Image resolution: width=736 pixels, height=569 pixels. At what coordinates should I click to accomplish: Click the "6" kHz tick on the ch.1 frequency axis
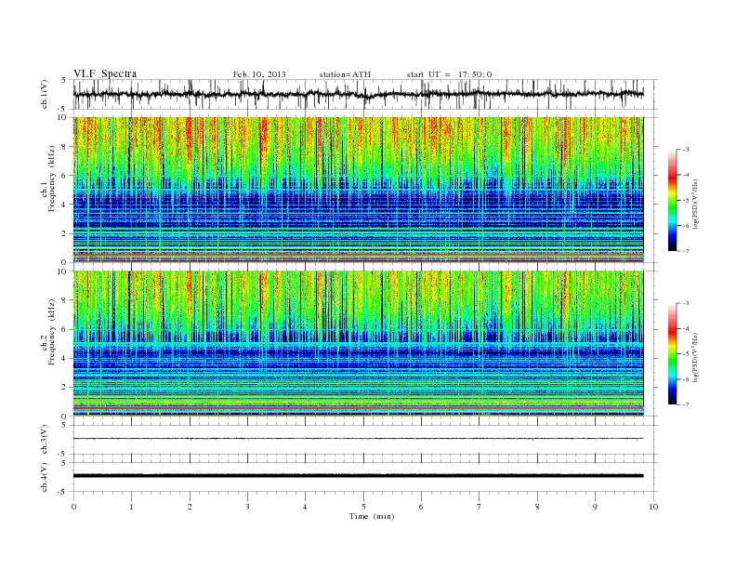[64, 176]
